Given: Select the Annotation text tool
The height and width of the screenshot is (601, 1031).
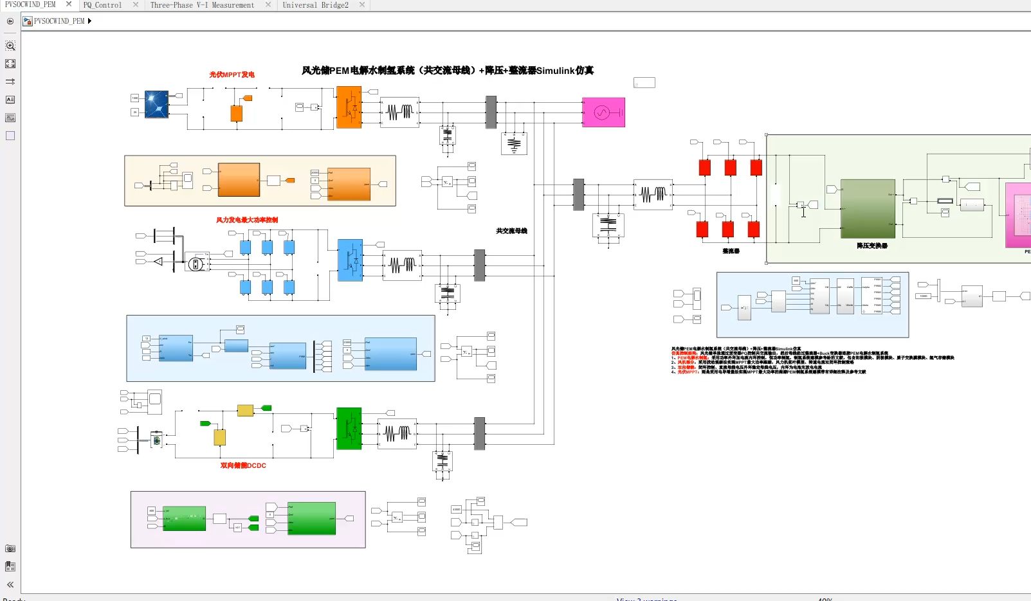Looking at the screenshot, I should 10,100.
